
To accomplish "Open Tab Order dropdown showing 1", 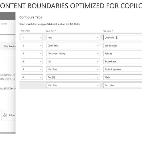I will pos(32,37).
